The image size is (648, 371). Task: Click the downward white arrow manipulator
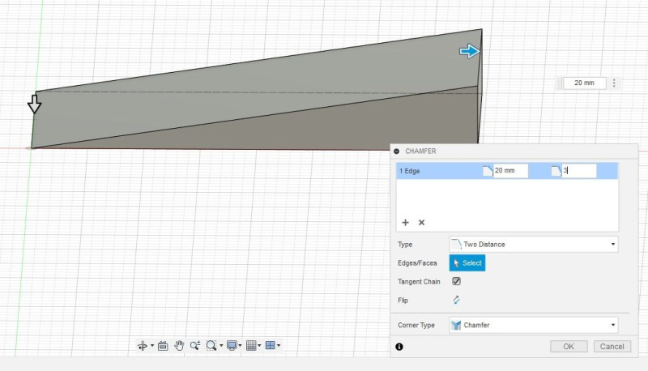click(34, 104)
